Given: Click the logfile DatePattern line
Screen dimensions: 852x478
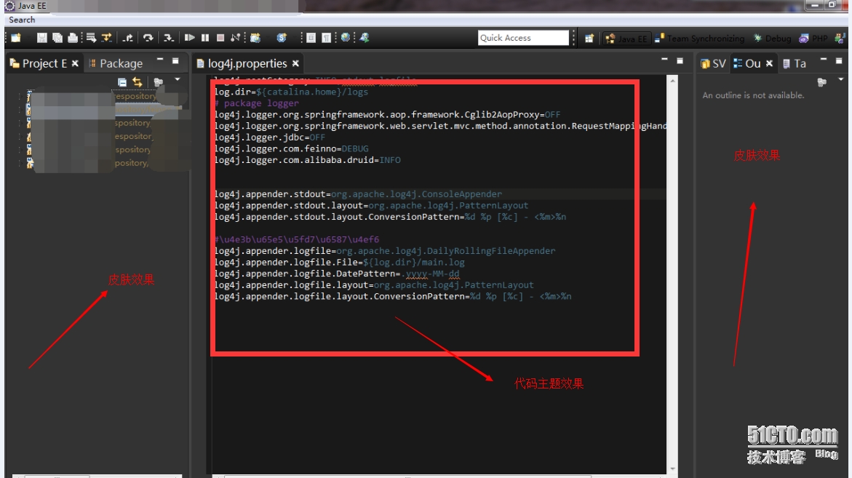Looking at the screenshot, I should click(337, 274).
